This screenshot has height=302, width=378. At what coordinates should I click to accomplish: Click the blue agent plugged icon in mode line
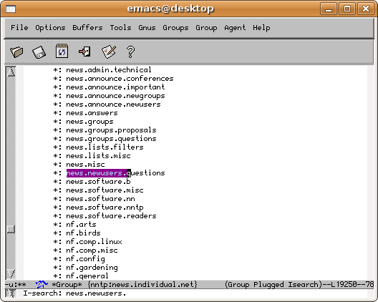42,284
